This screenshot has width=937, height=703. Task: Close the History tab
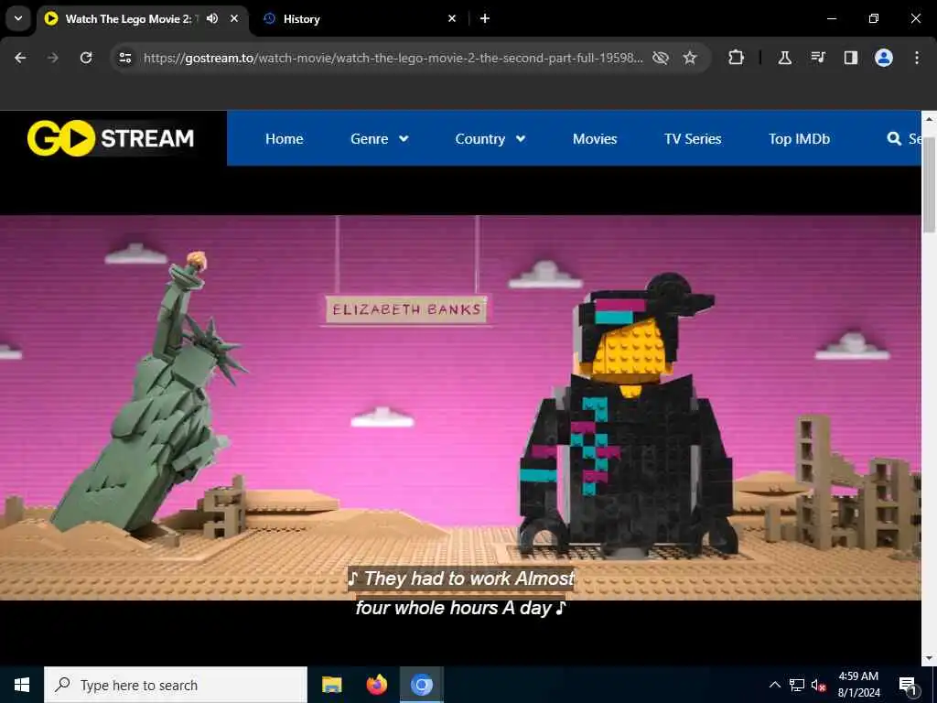(452, 18)
